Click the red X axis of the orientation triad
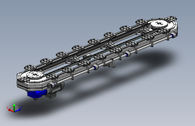Screen dimensions: 195x126 pos(11,110)
